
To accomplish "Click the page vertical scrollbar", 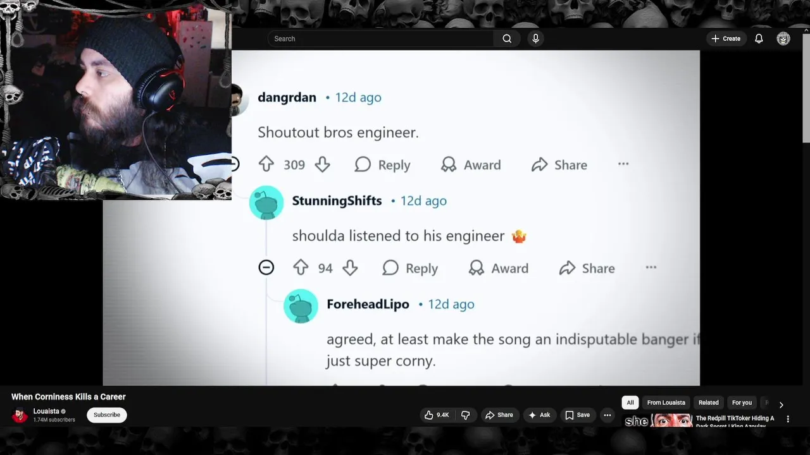I will 806,87.
